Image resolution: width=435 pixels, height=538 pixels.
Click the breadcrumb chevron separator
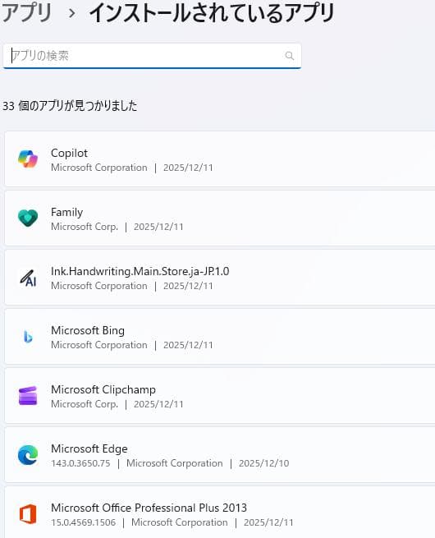(71, 13)
